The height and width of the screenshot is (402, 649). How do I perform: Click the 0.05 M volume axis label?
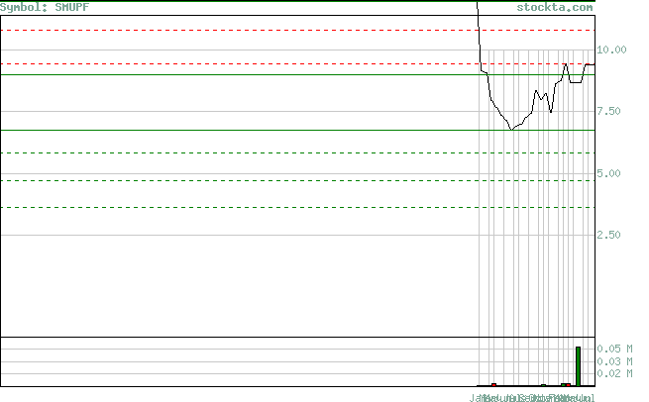[614, 349]
